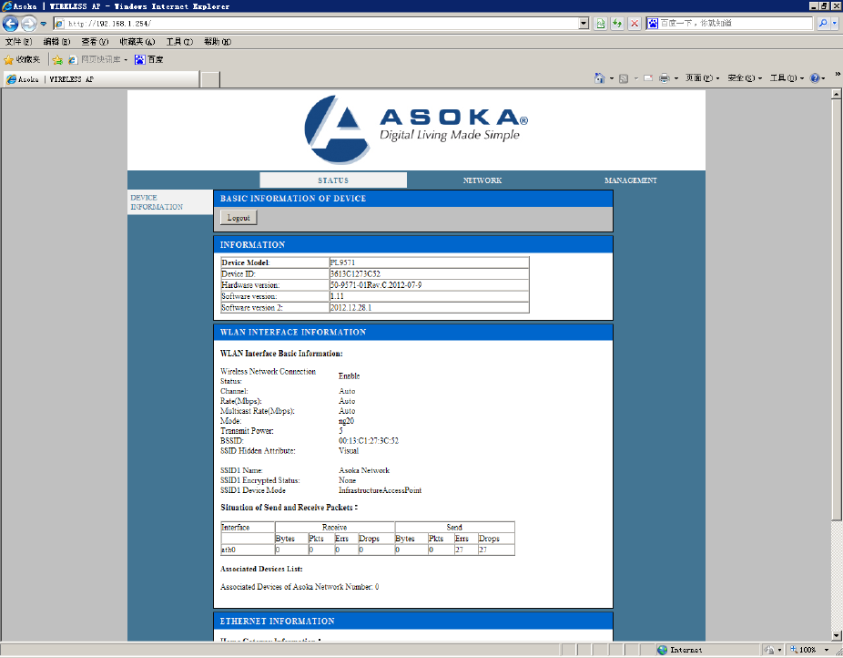843x658 pixels.
Task: Open the 安全(S) command bar menu
Action: [x=745, y=78]
